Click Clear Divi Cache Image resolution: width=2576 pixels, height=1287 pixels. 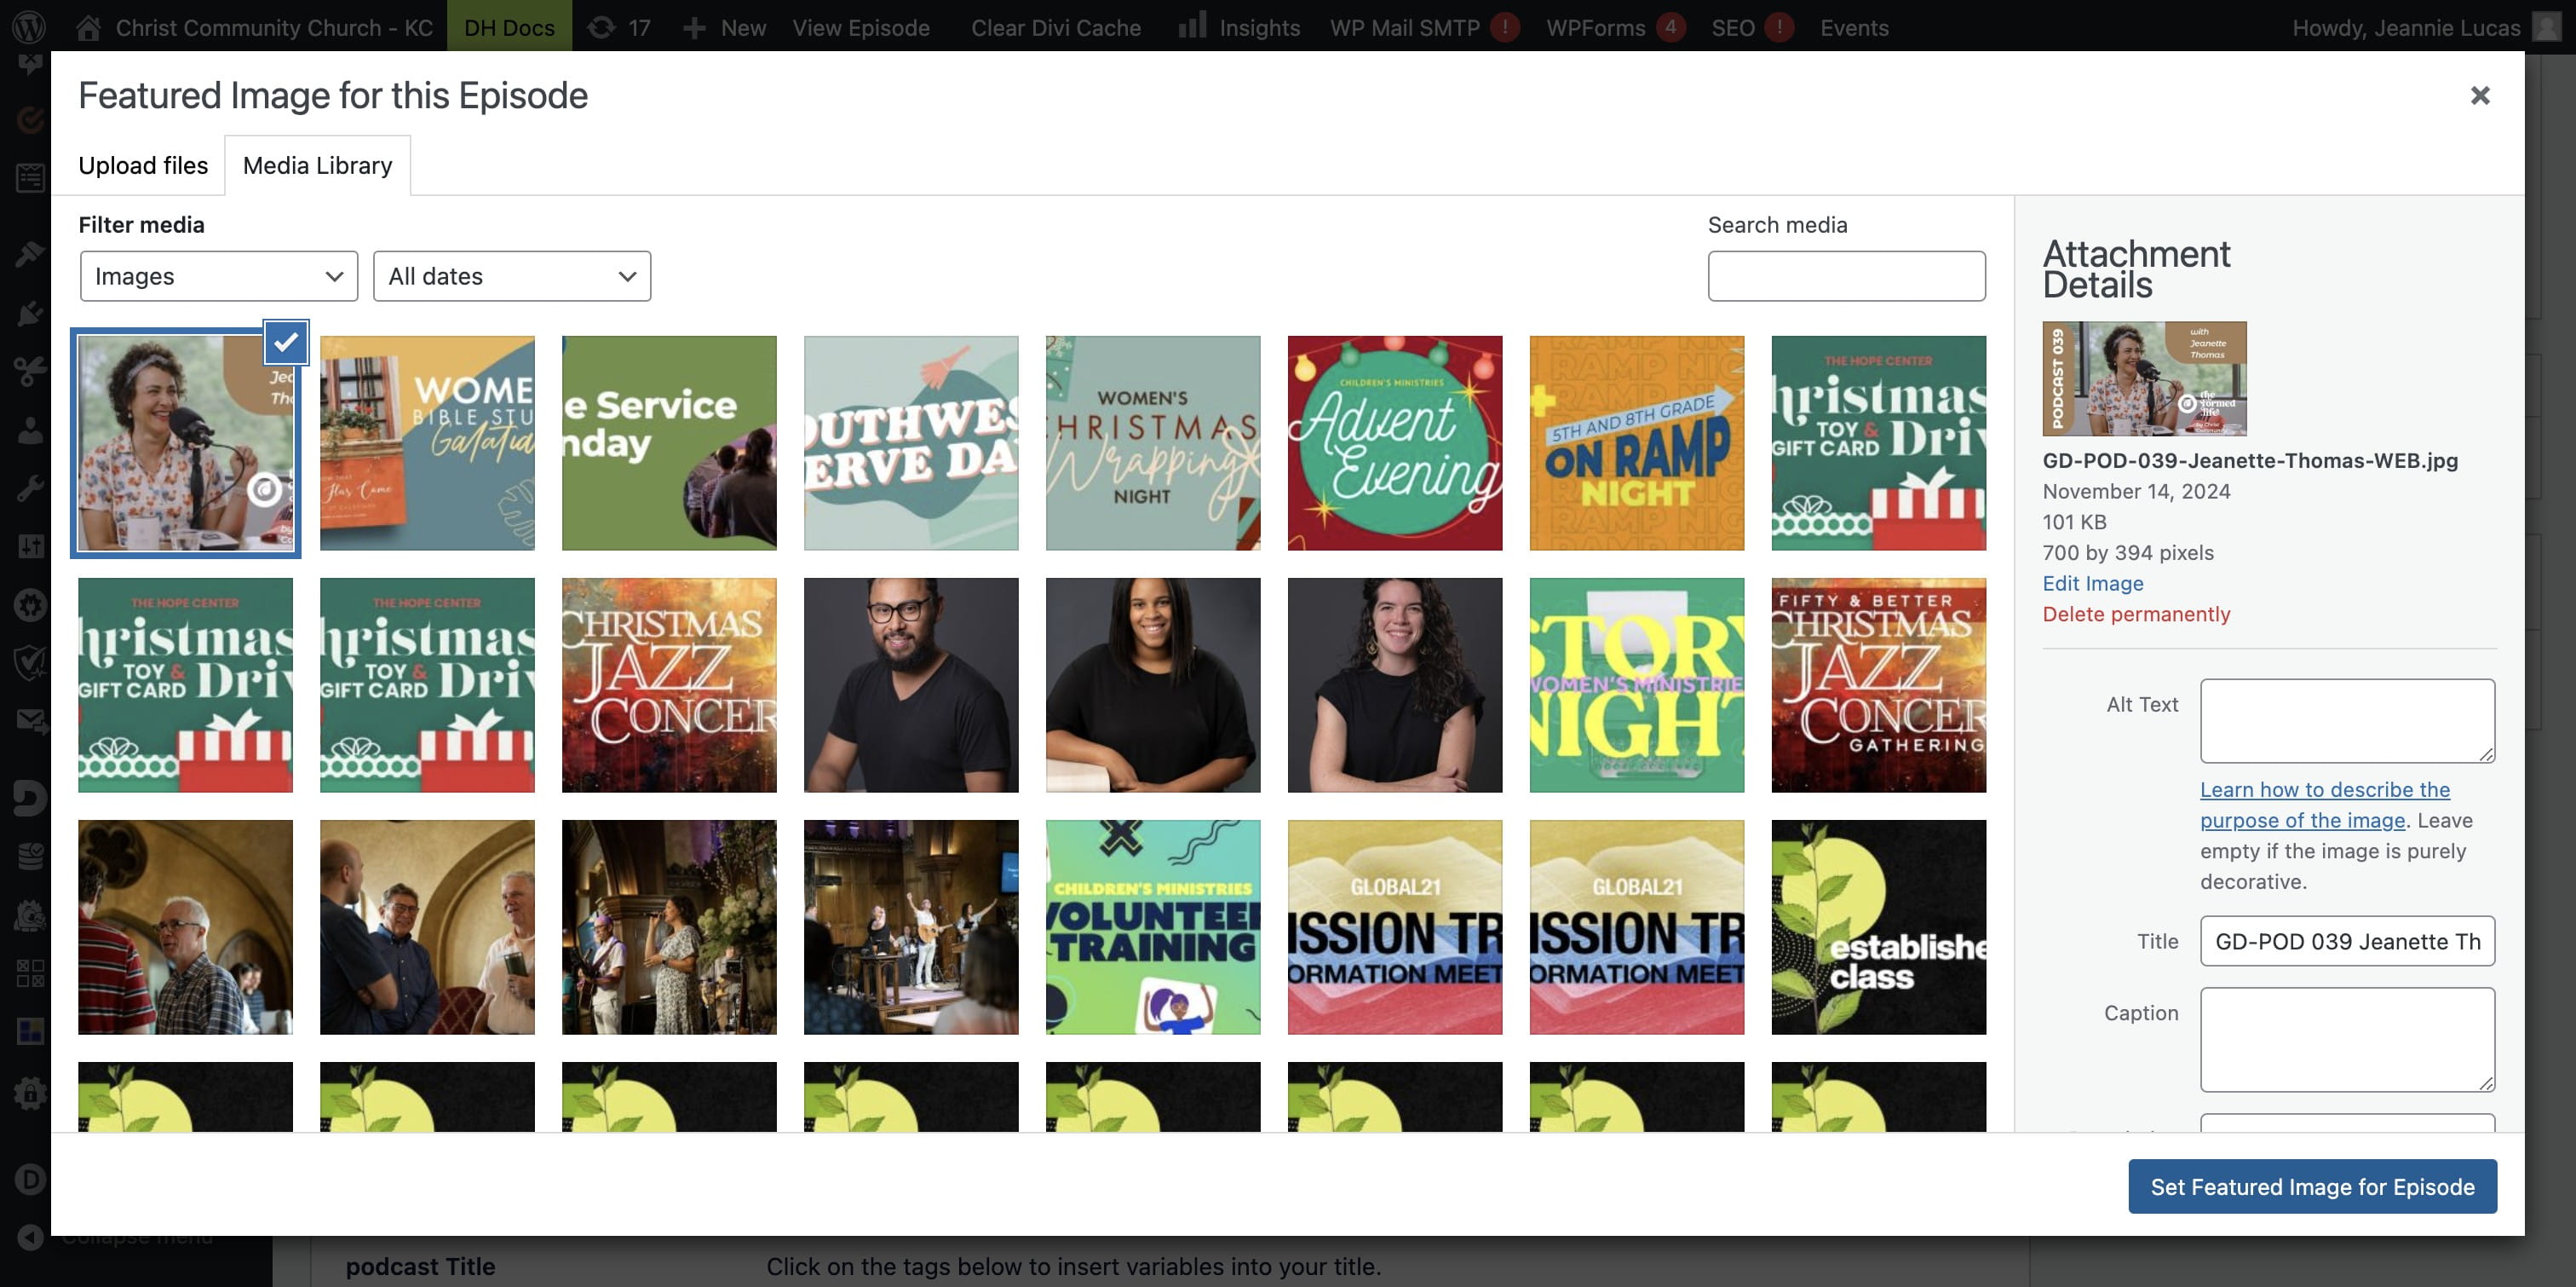[x=1056, y=27]
